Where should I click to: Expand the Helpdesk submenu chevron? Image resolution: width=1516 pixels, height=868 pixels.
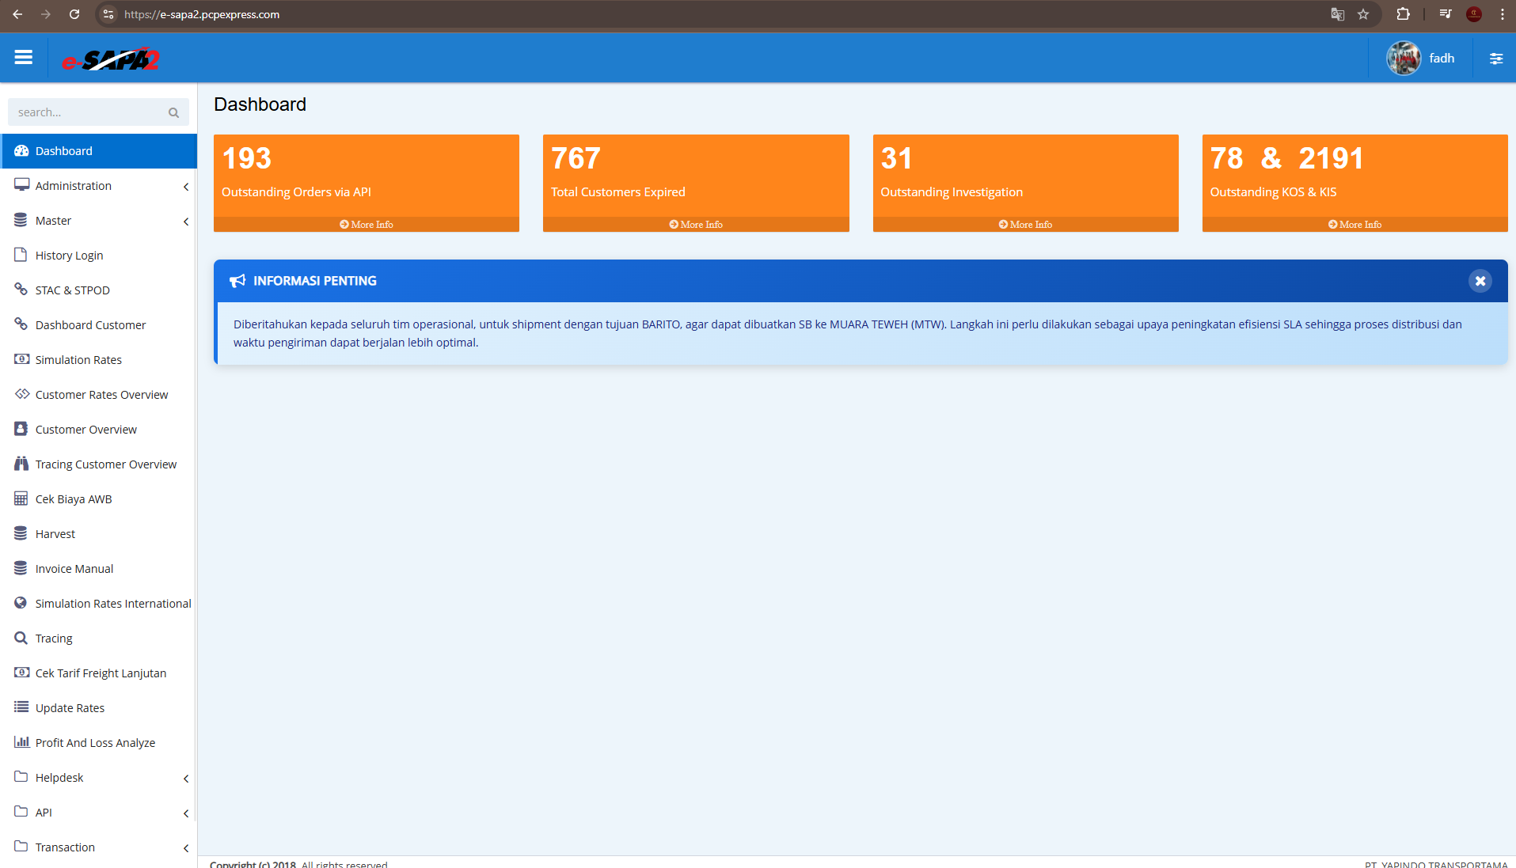185,779
